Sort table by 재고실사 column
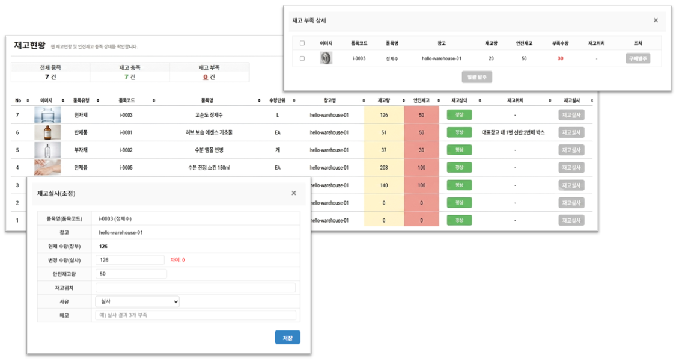The height and width of the screenshot is (361, 676). pyautogui.click(x=591, y=100)
